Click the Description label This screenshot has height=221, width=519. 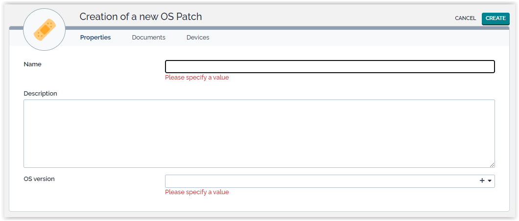tap(40, 93)
